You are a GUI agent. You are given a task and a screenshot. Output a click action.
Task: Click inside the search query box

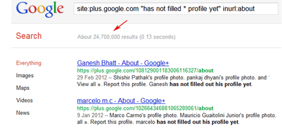[176, 9]
